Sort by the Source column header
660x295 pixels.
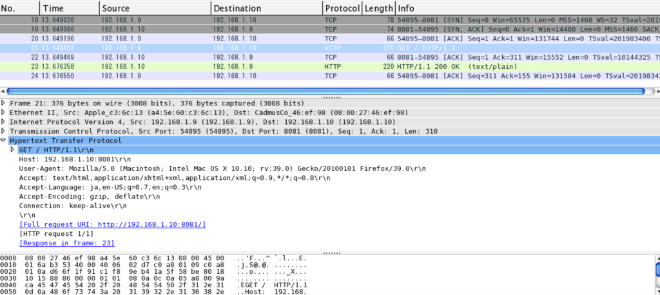click(155, 8)
